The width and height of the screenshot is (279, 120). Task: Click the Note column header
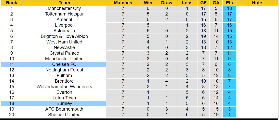257,3
